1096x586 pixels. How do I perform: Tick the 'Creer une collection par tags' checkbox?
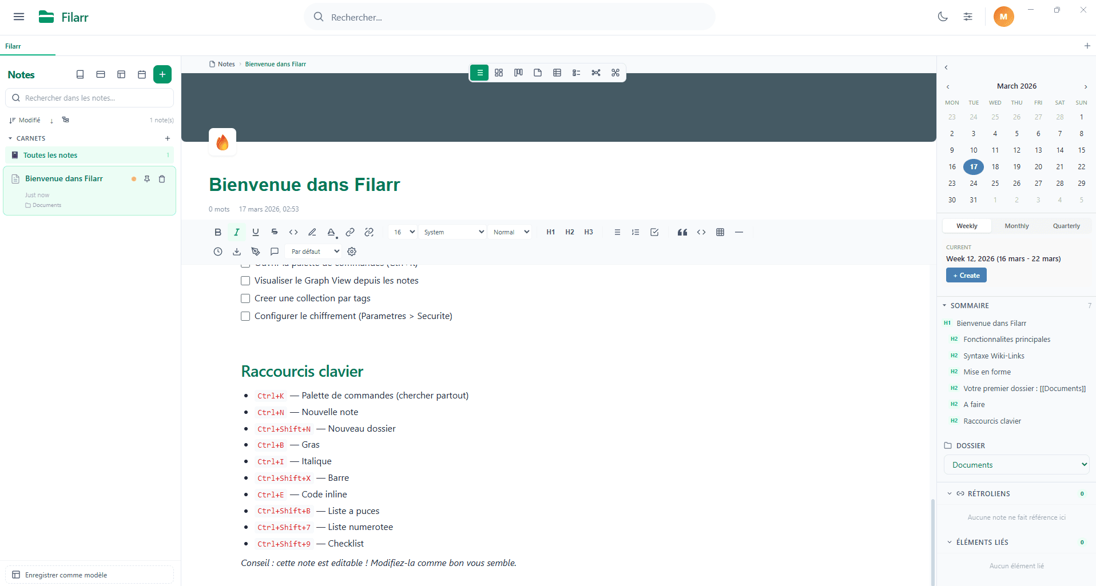[245, 298]
